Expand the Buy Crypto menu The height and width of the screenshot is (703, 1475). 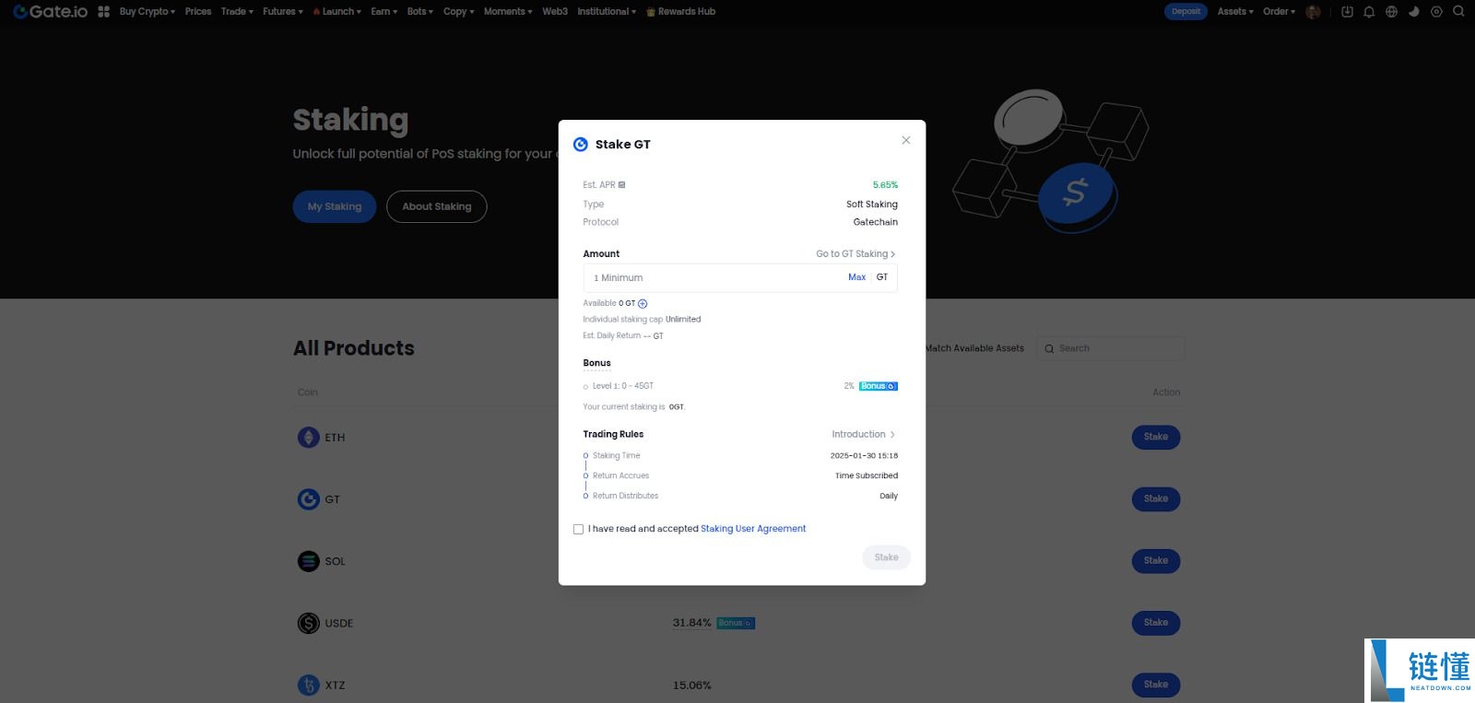point(147,12)
